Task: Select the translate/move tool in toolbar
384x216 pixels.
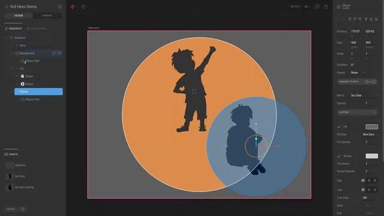Action: 73,7
